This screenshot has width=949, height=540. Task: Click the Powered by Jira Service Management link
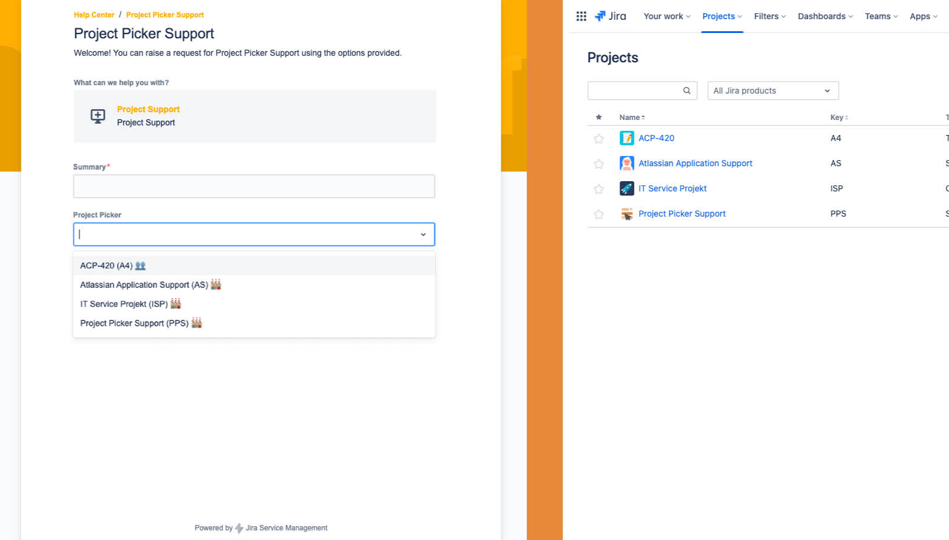(261, 528)
